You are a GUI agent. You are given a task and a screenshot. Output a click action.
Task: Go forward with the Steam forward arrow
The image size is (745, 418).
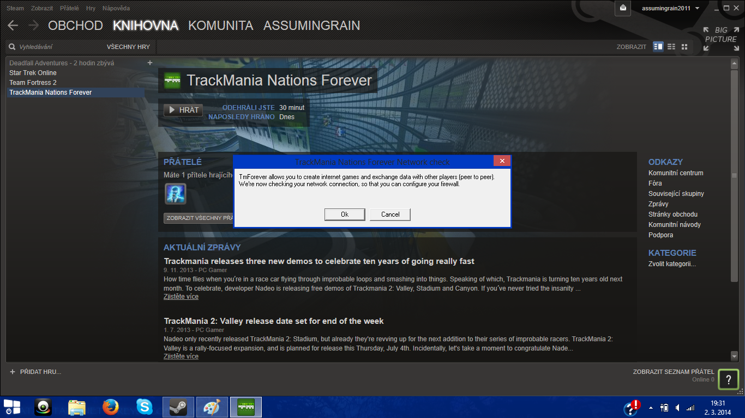pos(33,26)
